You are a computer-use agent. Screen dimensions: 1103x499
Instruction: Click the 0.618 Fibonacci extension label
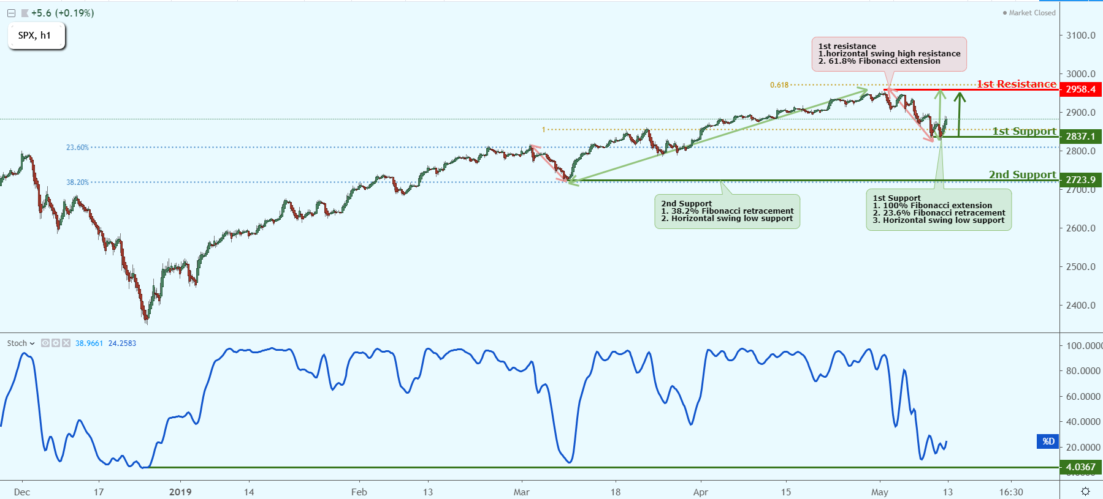(x=779, y=85)
